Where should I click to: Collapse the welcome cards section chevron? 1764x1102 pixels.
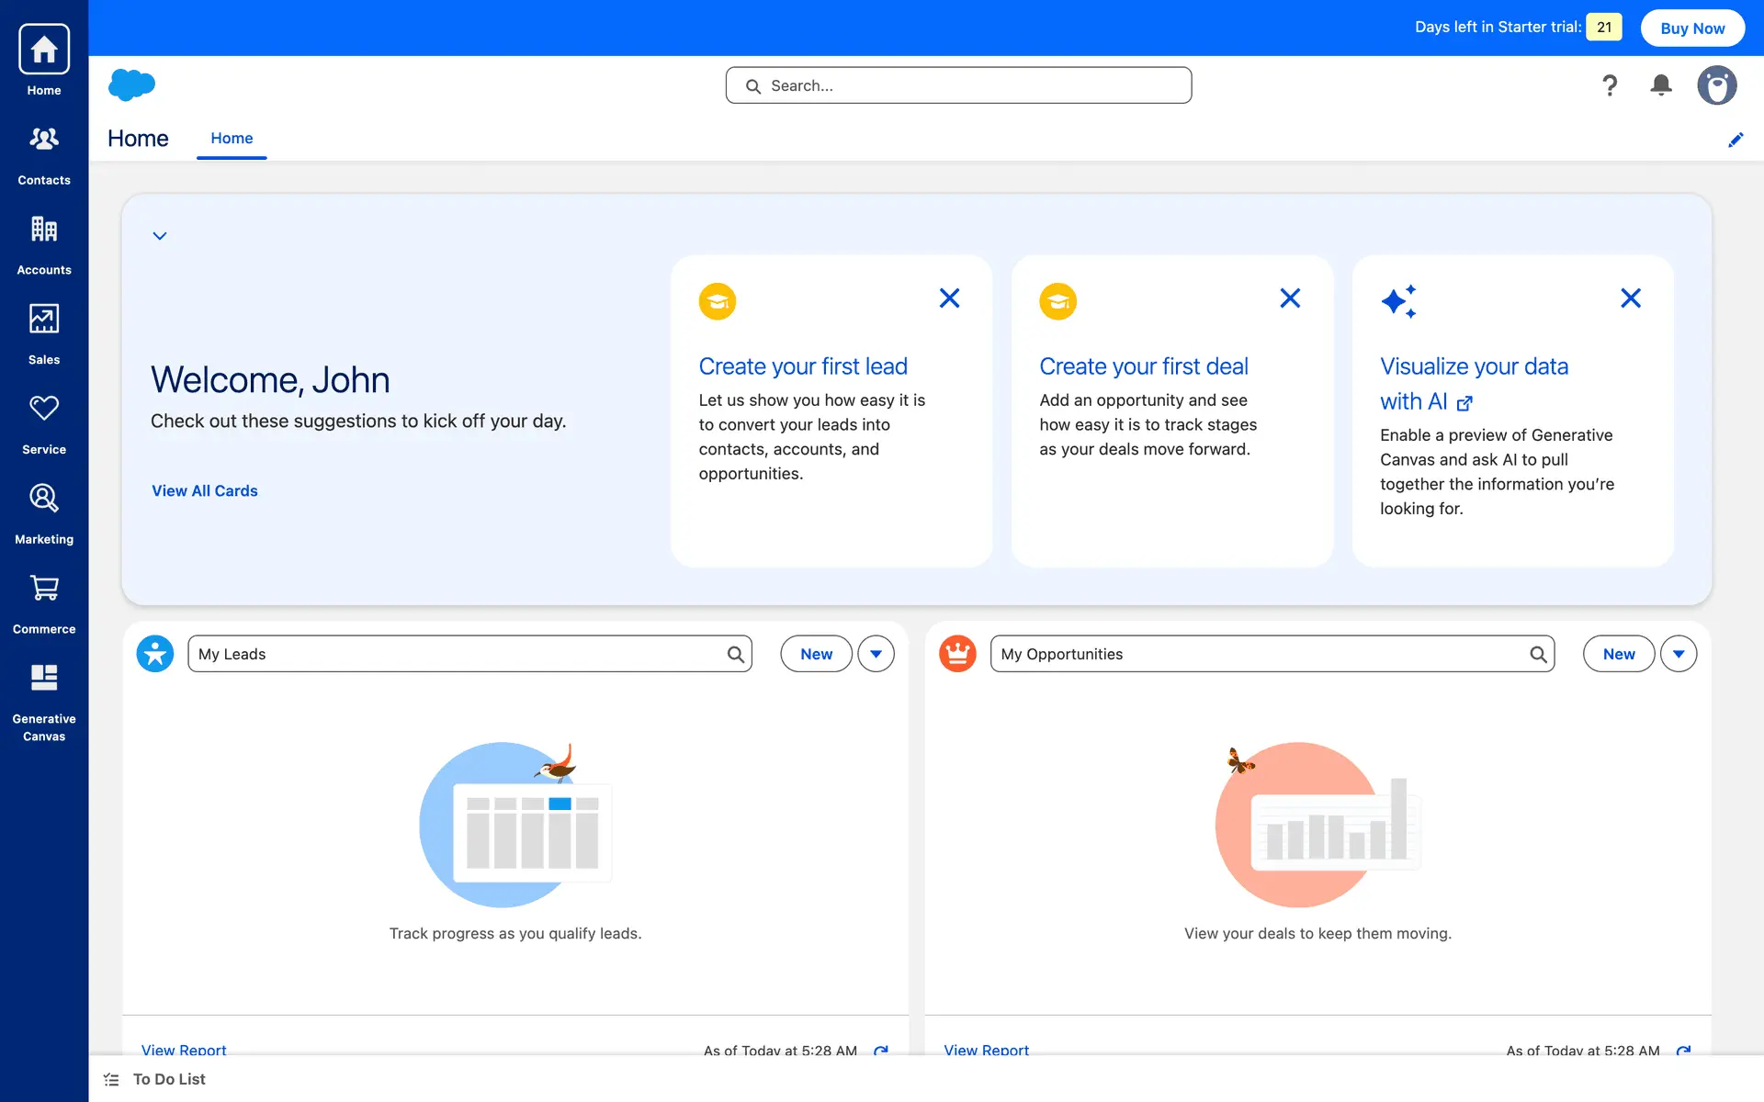click(160, 236)
